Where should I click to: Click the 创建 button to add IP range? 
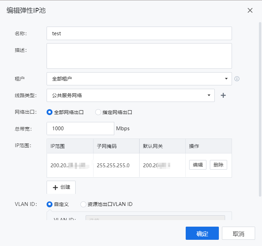click(x=61, y=187)
